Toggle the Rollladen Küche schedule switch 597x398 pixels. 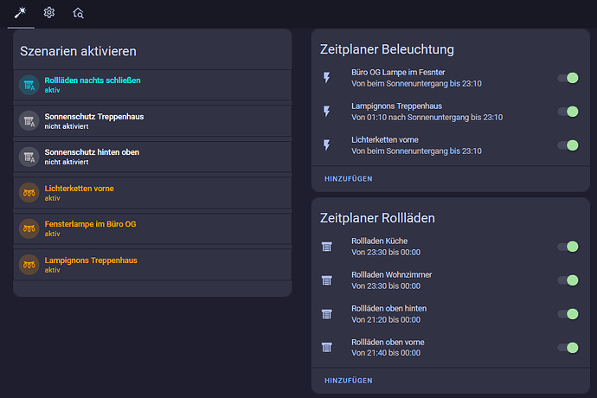568,247
